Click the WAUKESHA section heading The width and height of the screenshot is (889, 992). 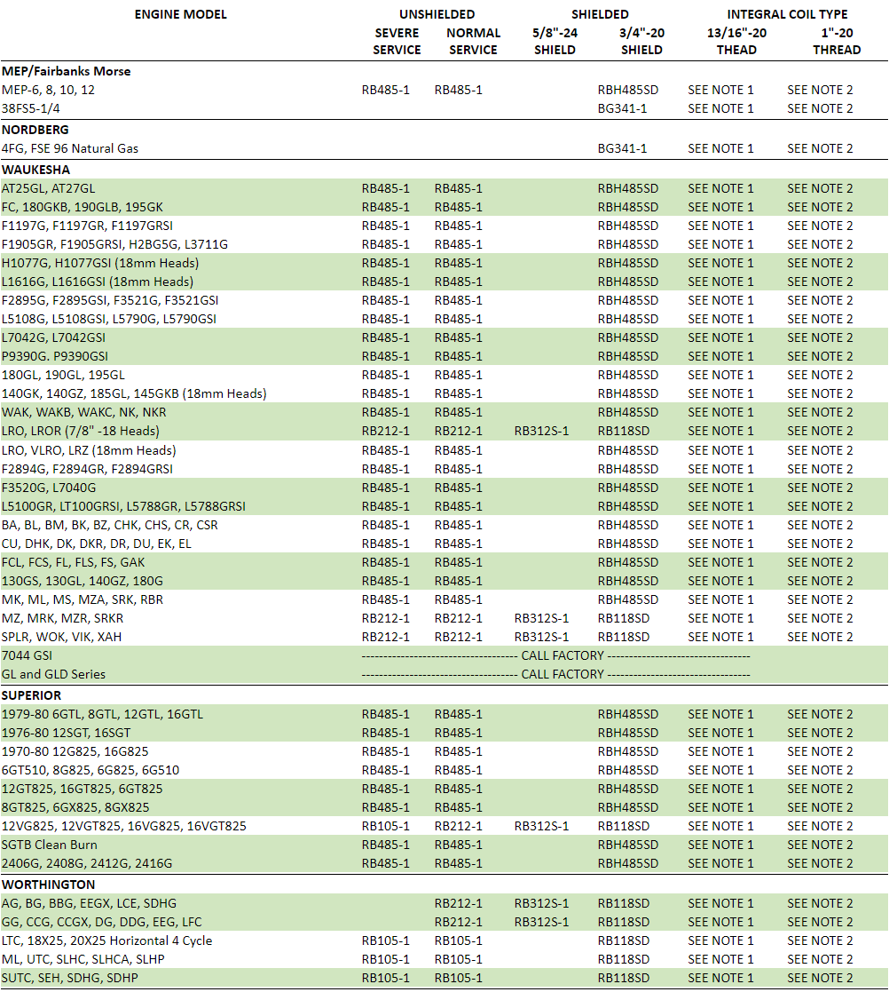point(35,170)
